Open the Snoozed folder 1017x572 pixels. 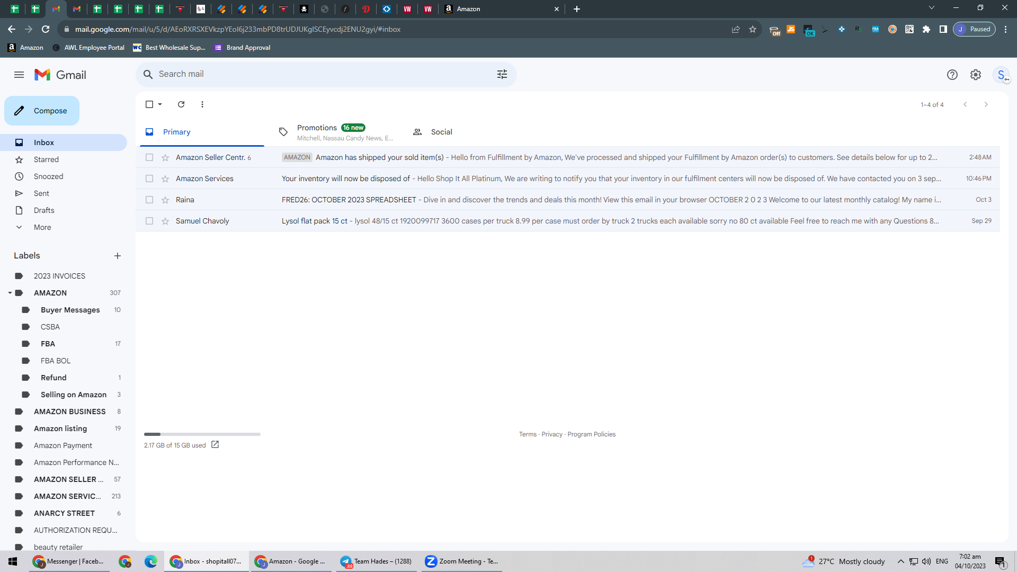pyautogui.click(x=64, y=176)
